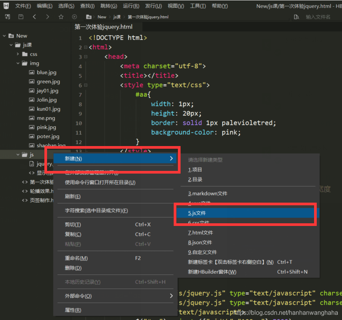342x320 pixels.
Task: Collapse the New project tree node
Action: (4, 36)
